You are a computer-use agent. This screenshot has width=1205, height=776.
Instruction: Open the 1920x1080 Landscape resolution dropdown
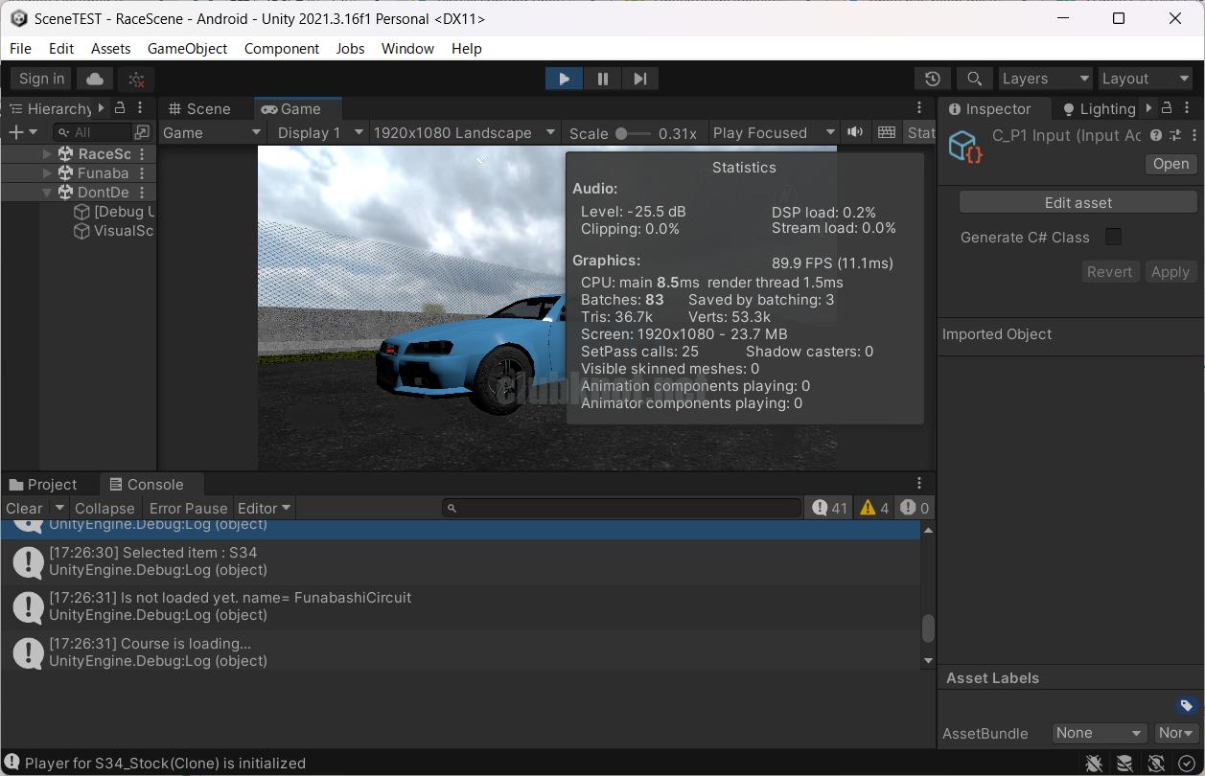pyautogui.click(x=464, y=132)
